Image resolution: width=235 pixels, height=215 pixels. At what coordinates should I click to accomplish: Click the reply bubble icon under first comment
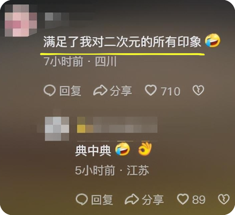50,91
